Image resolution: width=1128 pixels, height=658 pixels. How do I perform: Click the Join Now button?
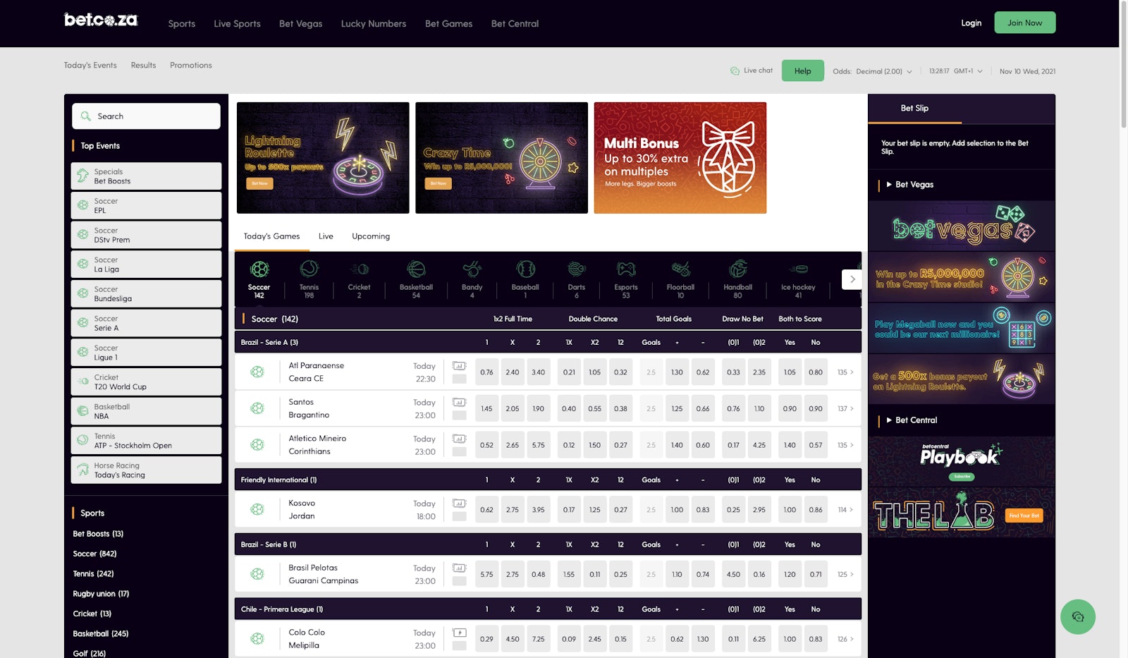click(1024, 23)
